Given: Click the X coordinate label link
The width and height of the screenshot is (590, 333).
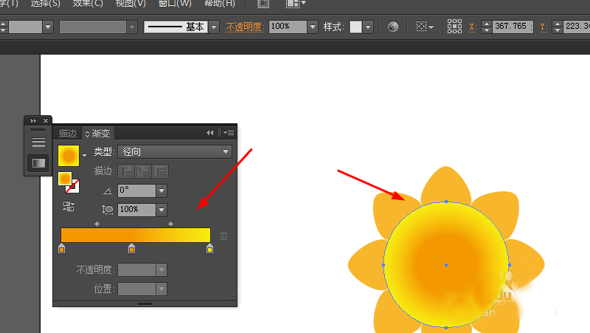Looking at the screenshot, I should [473, 27].
